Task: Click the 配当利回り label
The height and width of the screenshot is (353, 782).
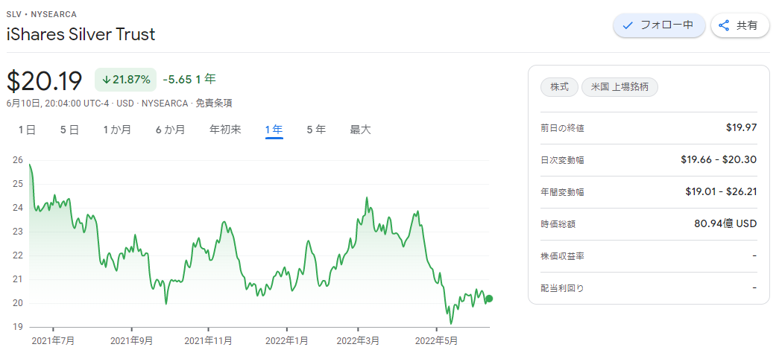Action: pyautogui.click(x=563, y=288)
